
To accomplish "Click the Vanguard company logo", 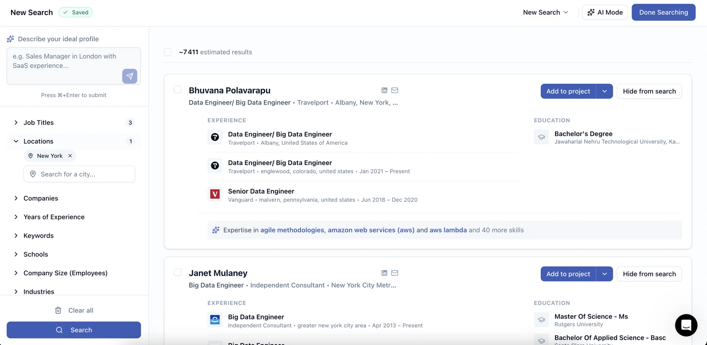I will coord(215,194).
